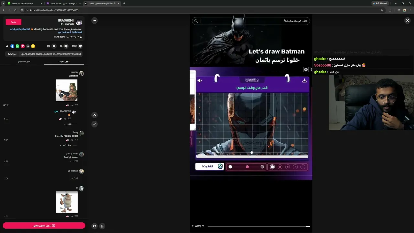Screen dimensions: 414x233
Task: Open the browser tab search dropdown
Action: [x=3, y=3]
